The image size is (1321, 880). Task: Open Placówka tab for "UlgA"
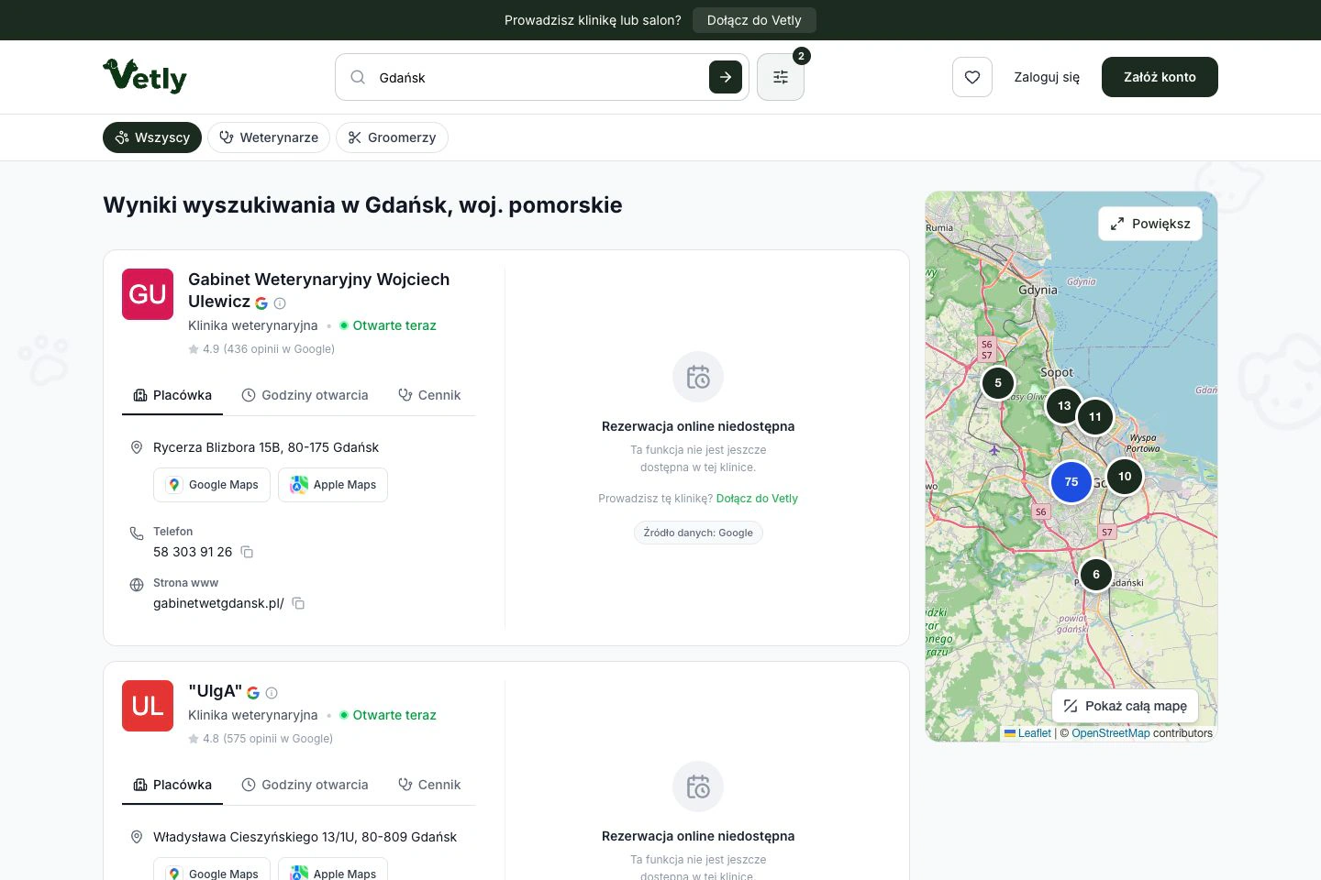[172, 785]
